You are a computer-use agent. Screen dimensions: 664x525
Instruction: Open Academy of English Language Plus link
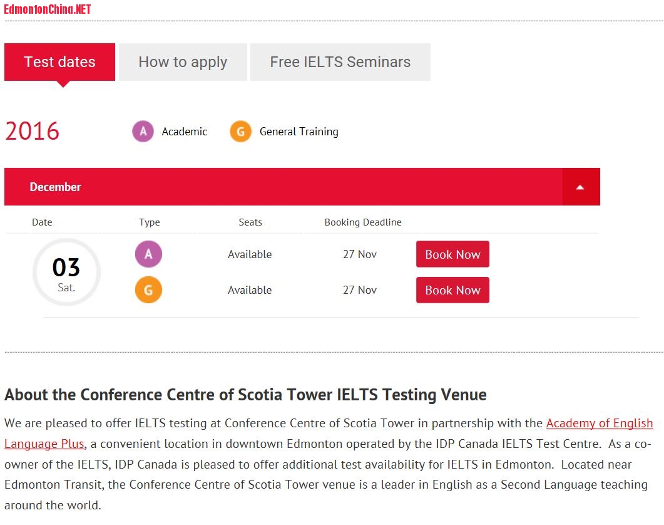(599, 424)
